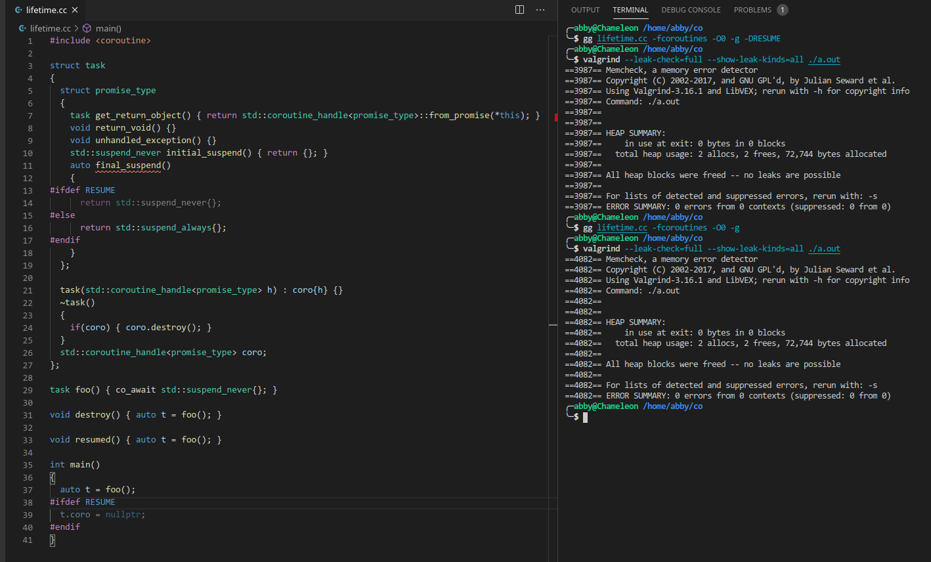Switch to the DEBUG CONSOLE tab

pos(691,10)
